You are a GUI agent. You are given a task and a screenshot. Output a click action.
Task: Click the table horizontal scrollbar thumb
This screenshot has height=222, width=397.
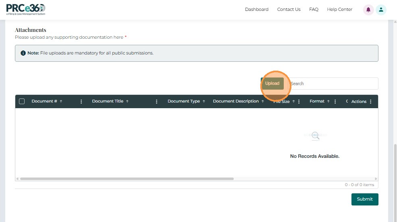coord(127,179)
